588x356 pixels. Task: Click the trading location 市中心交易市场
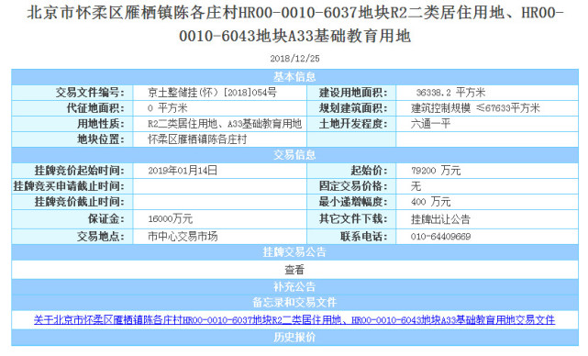point(183,237)
